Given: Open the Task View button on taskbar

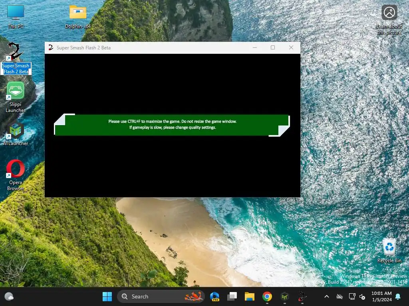Looking at the screenshot, I should click(x=232, y=296).
